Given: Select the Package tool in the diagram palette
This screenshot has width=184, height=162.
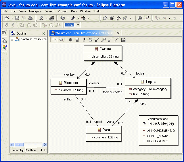Looking at the screenshot, I should pyautogui.click(x=70, y=40).
